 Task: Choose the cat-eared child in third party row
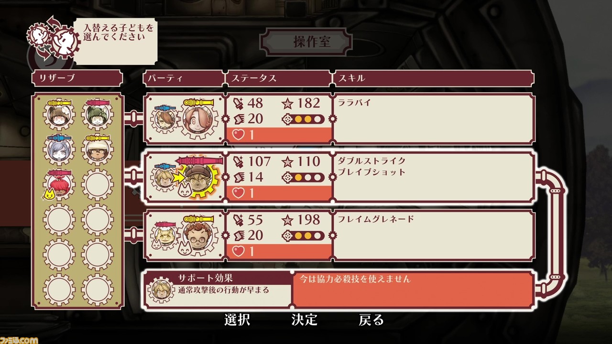coord(163,235)
